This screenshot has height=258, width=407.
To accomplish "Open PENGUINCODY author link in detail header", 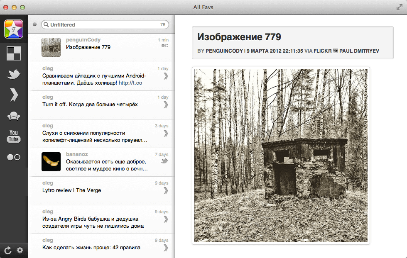I will point(224,51).
